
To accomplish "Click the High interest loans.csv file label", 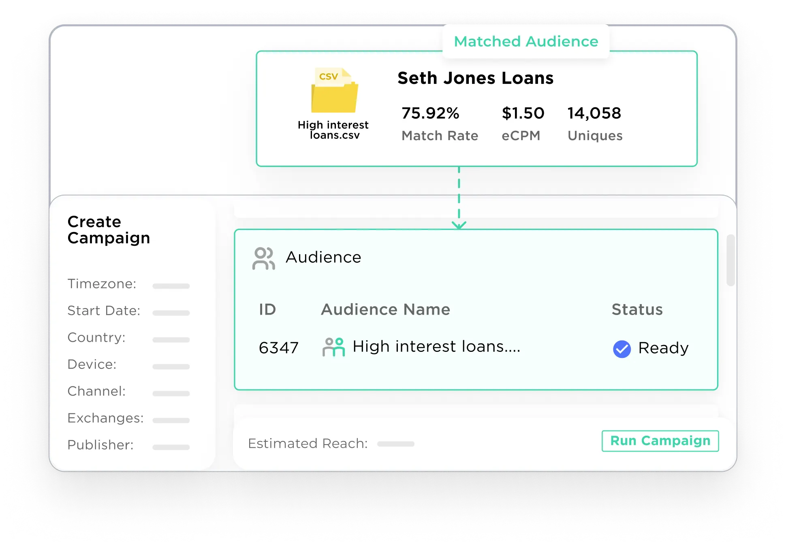I will click(333, 130).
